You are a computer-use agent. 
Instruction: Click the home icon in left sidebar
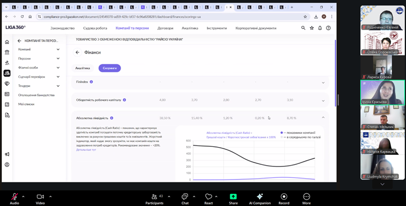[x=7, y=42]
